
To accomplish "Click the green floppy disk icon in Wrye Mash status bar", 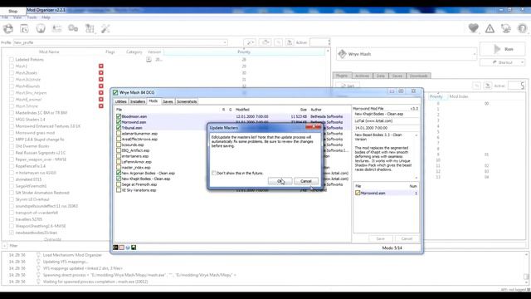I will click(x=134, y=248).
